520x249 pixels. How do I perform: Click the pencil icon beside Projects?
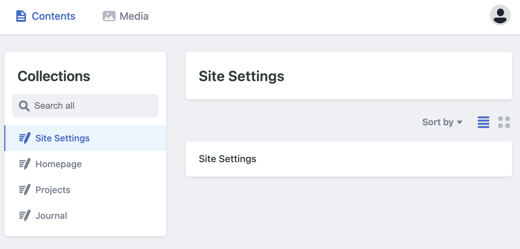point(24,189)
